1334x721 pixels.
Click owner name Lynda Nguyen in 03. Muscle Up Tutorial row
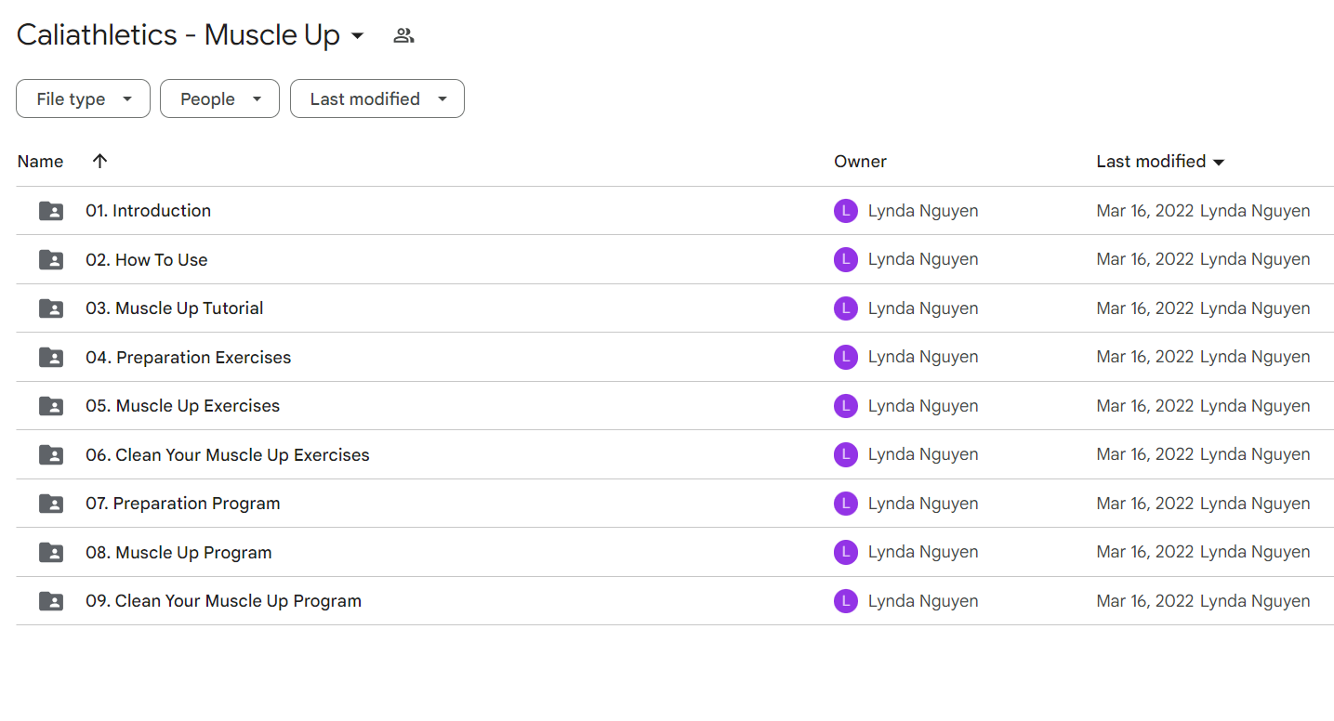click(923, 308)
